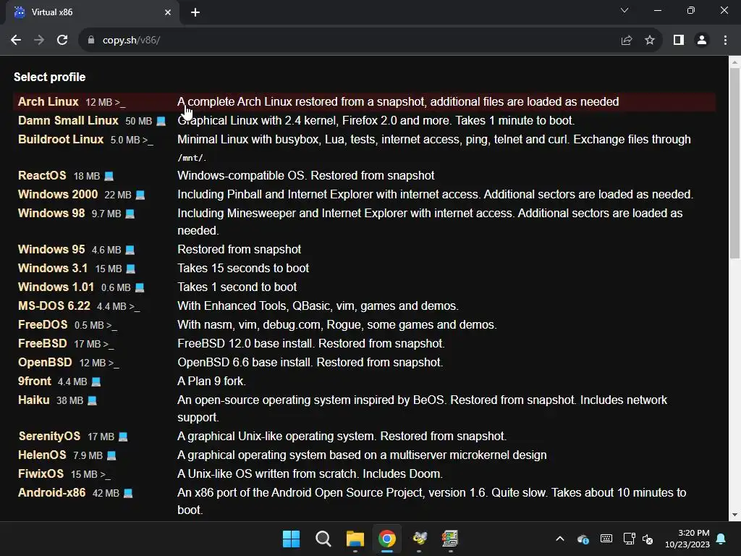741x556 pixels.
Task: Start the MS-DOS 6.22 profile
Action: [54, 306]
